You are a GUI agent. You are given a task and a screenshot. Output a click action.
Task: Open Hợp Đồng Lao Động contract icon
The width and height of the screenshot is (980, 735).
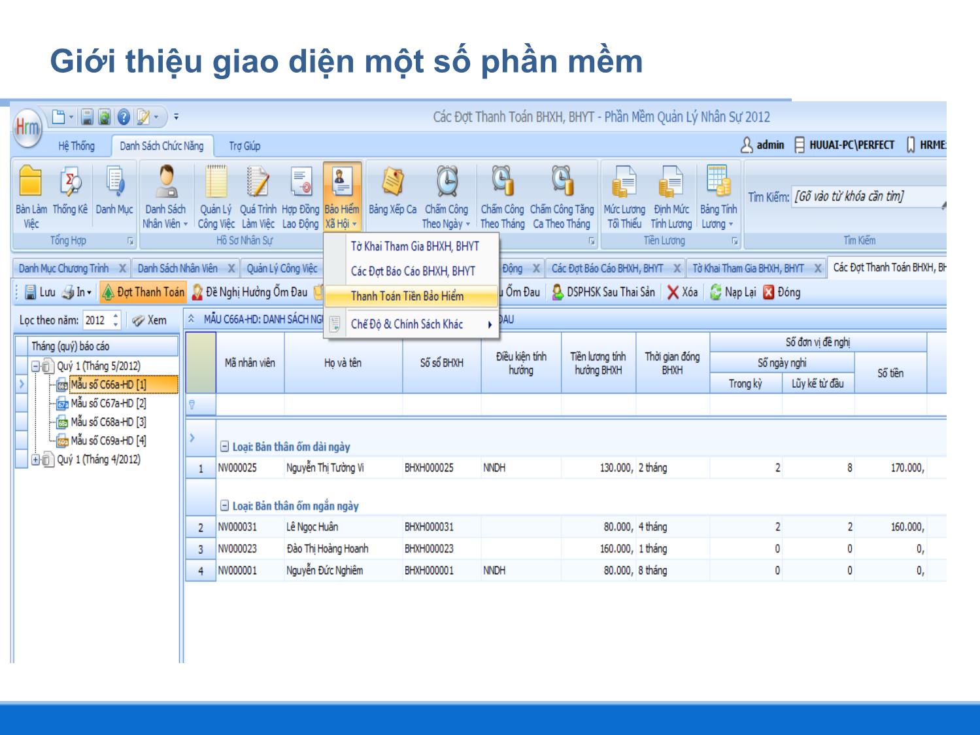[300, 196]
